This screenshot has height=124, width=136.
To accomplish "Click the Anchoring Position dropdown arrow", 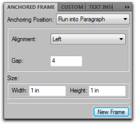I will tap(125, 19).
